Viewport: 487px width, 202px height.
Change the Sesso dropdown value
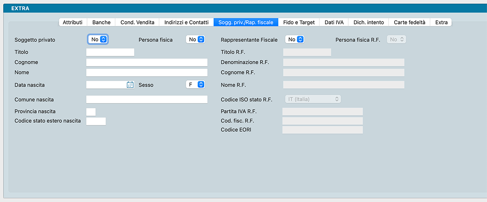[x=195, y=85]
